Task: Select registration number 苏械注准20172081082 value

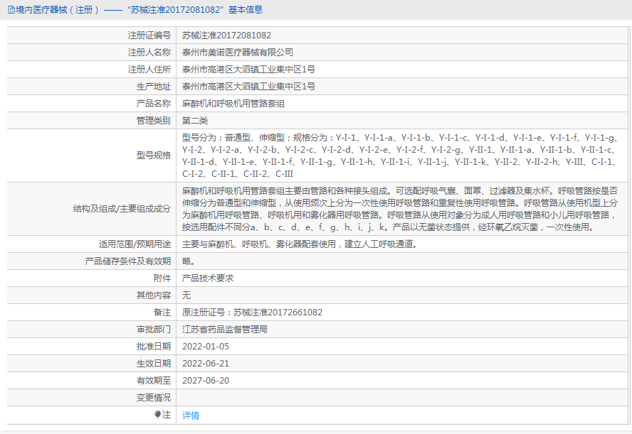Action: tap(226, 36)
